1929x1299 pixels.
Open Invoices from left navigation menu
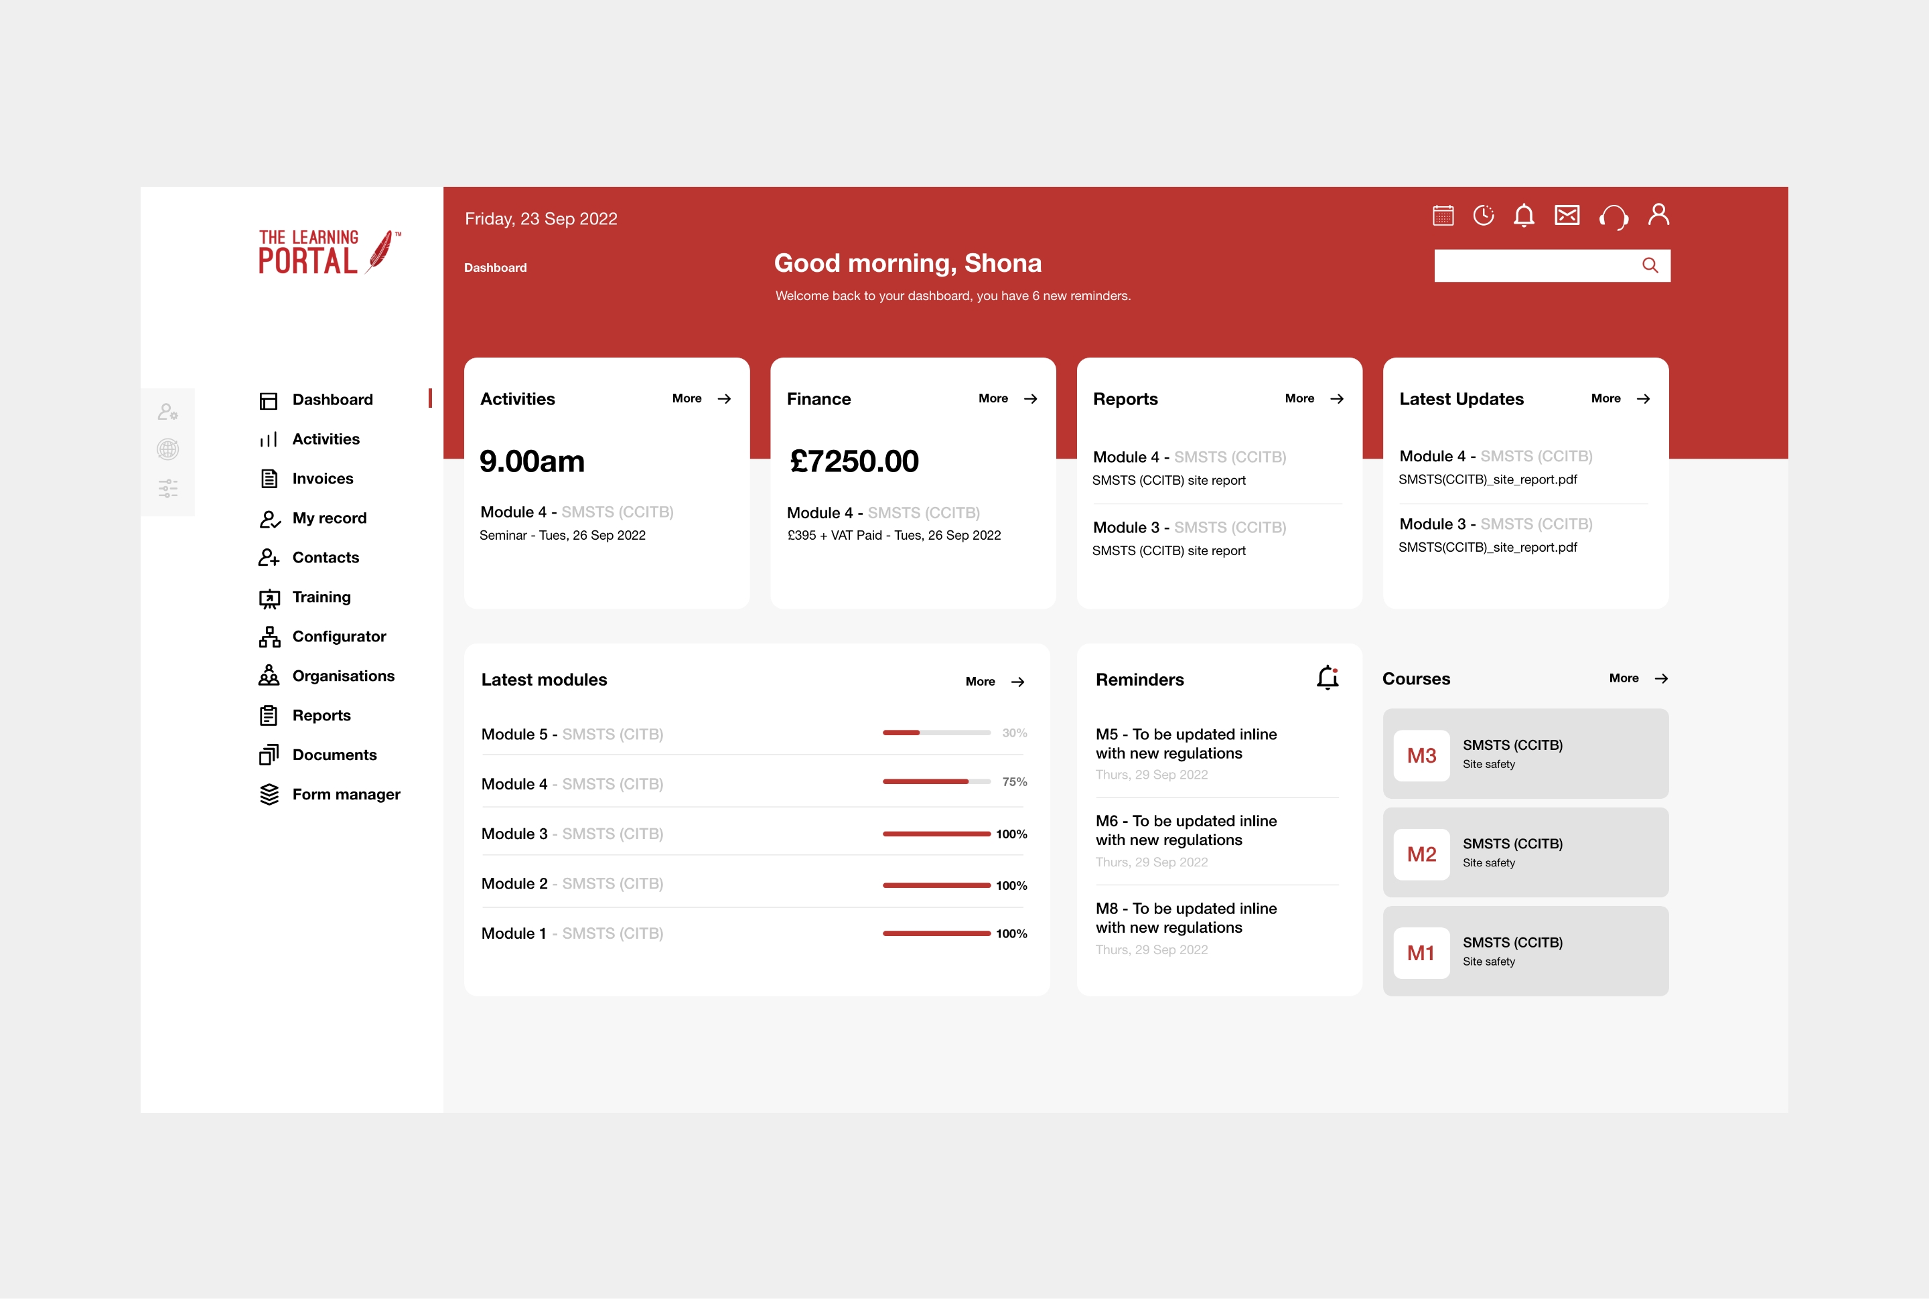coord(324,477)
